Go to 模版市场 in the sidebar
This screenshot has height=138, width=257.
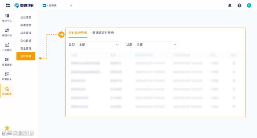tap(7, 33)
